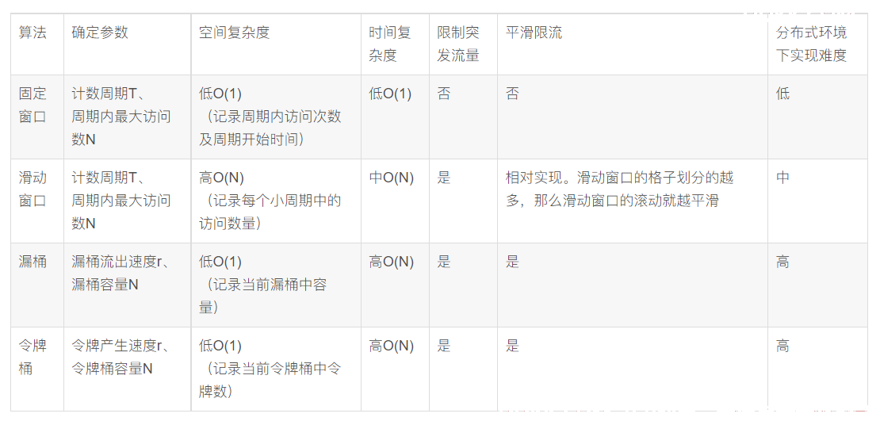The width and height of the screenshot is (880, 425).
Task: Click the 中 difficulty cell for 滑动窗口
Action: pos(817,201)
